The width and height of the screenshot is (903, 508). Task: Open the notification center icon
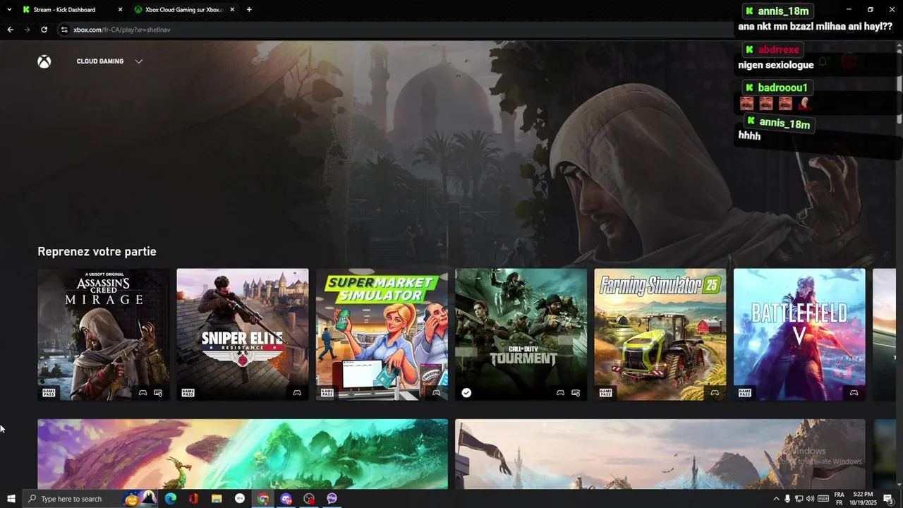(889, 499)
